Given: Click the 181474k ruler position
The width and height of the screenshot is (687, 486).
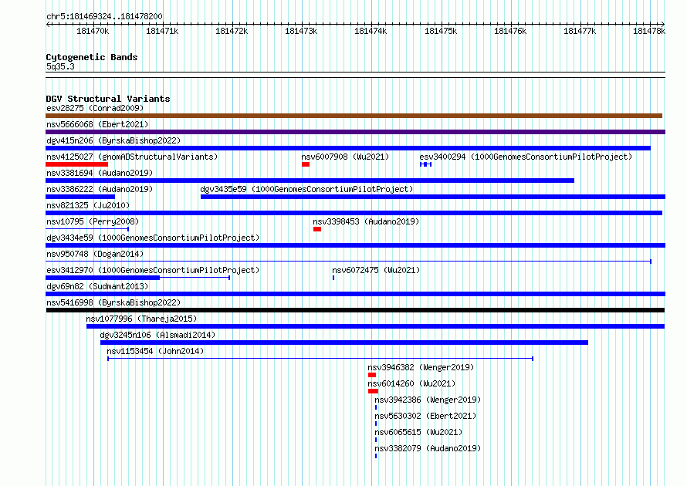Looking at the screenshot, I should click(371, 31).
